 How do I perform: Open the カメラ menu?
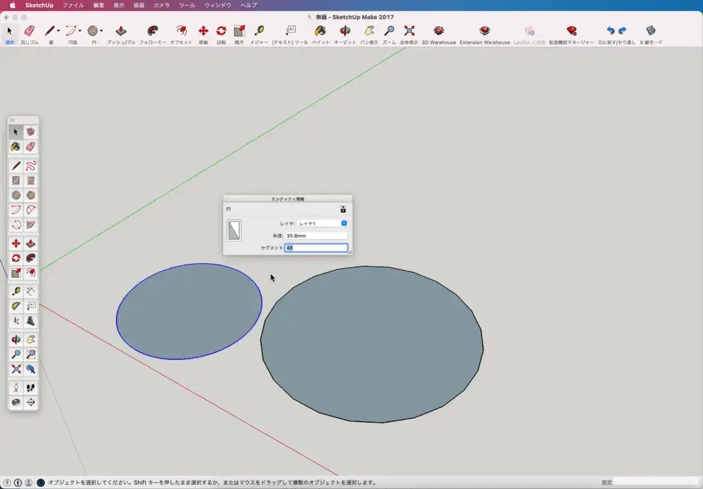click(161, 5)
